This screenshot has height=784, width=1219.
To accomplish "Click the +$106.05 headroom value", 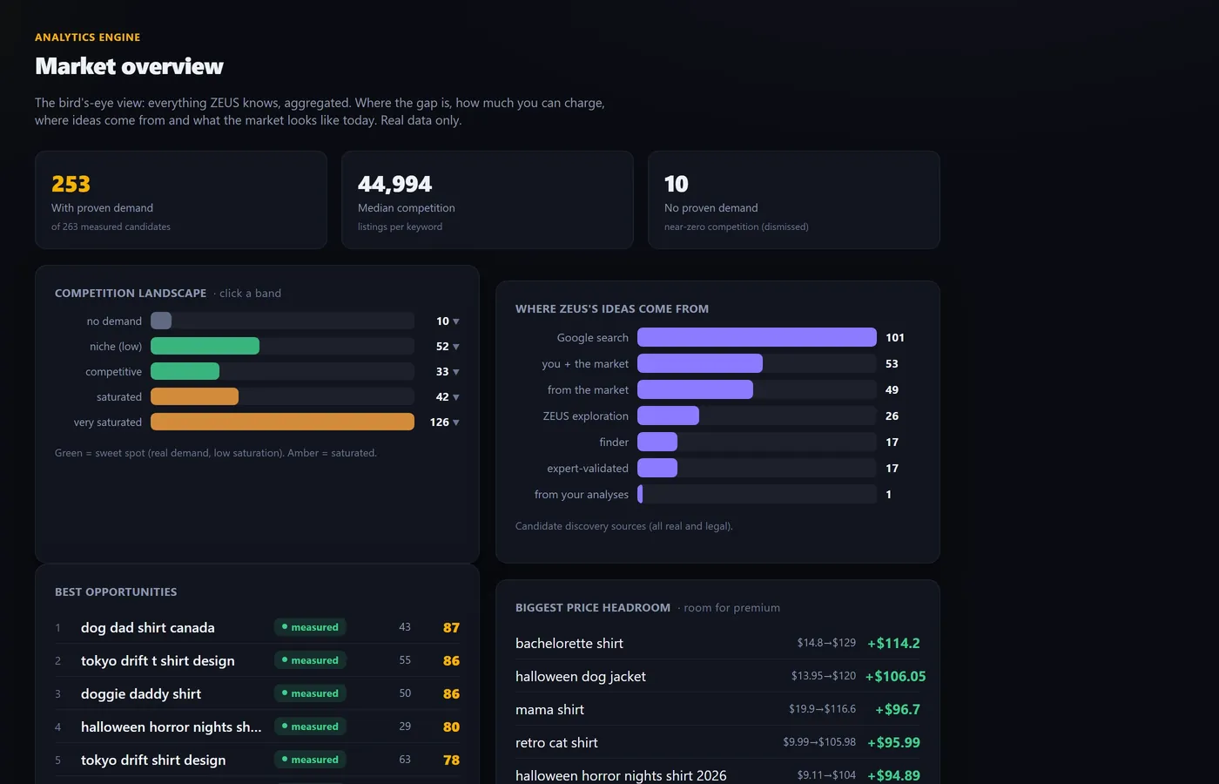I will click(x=895, y=676).
